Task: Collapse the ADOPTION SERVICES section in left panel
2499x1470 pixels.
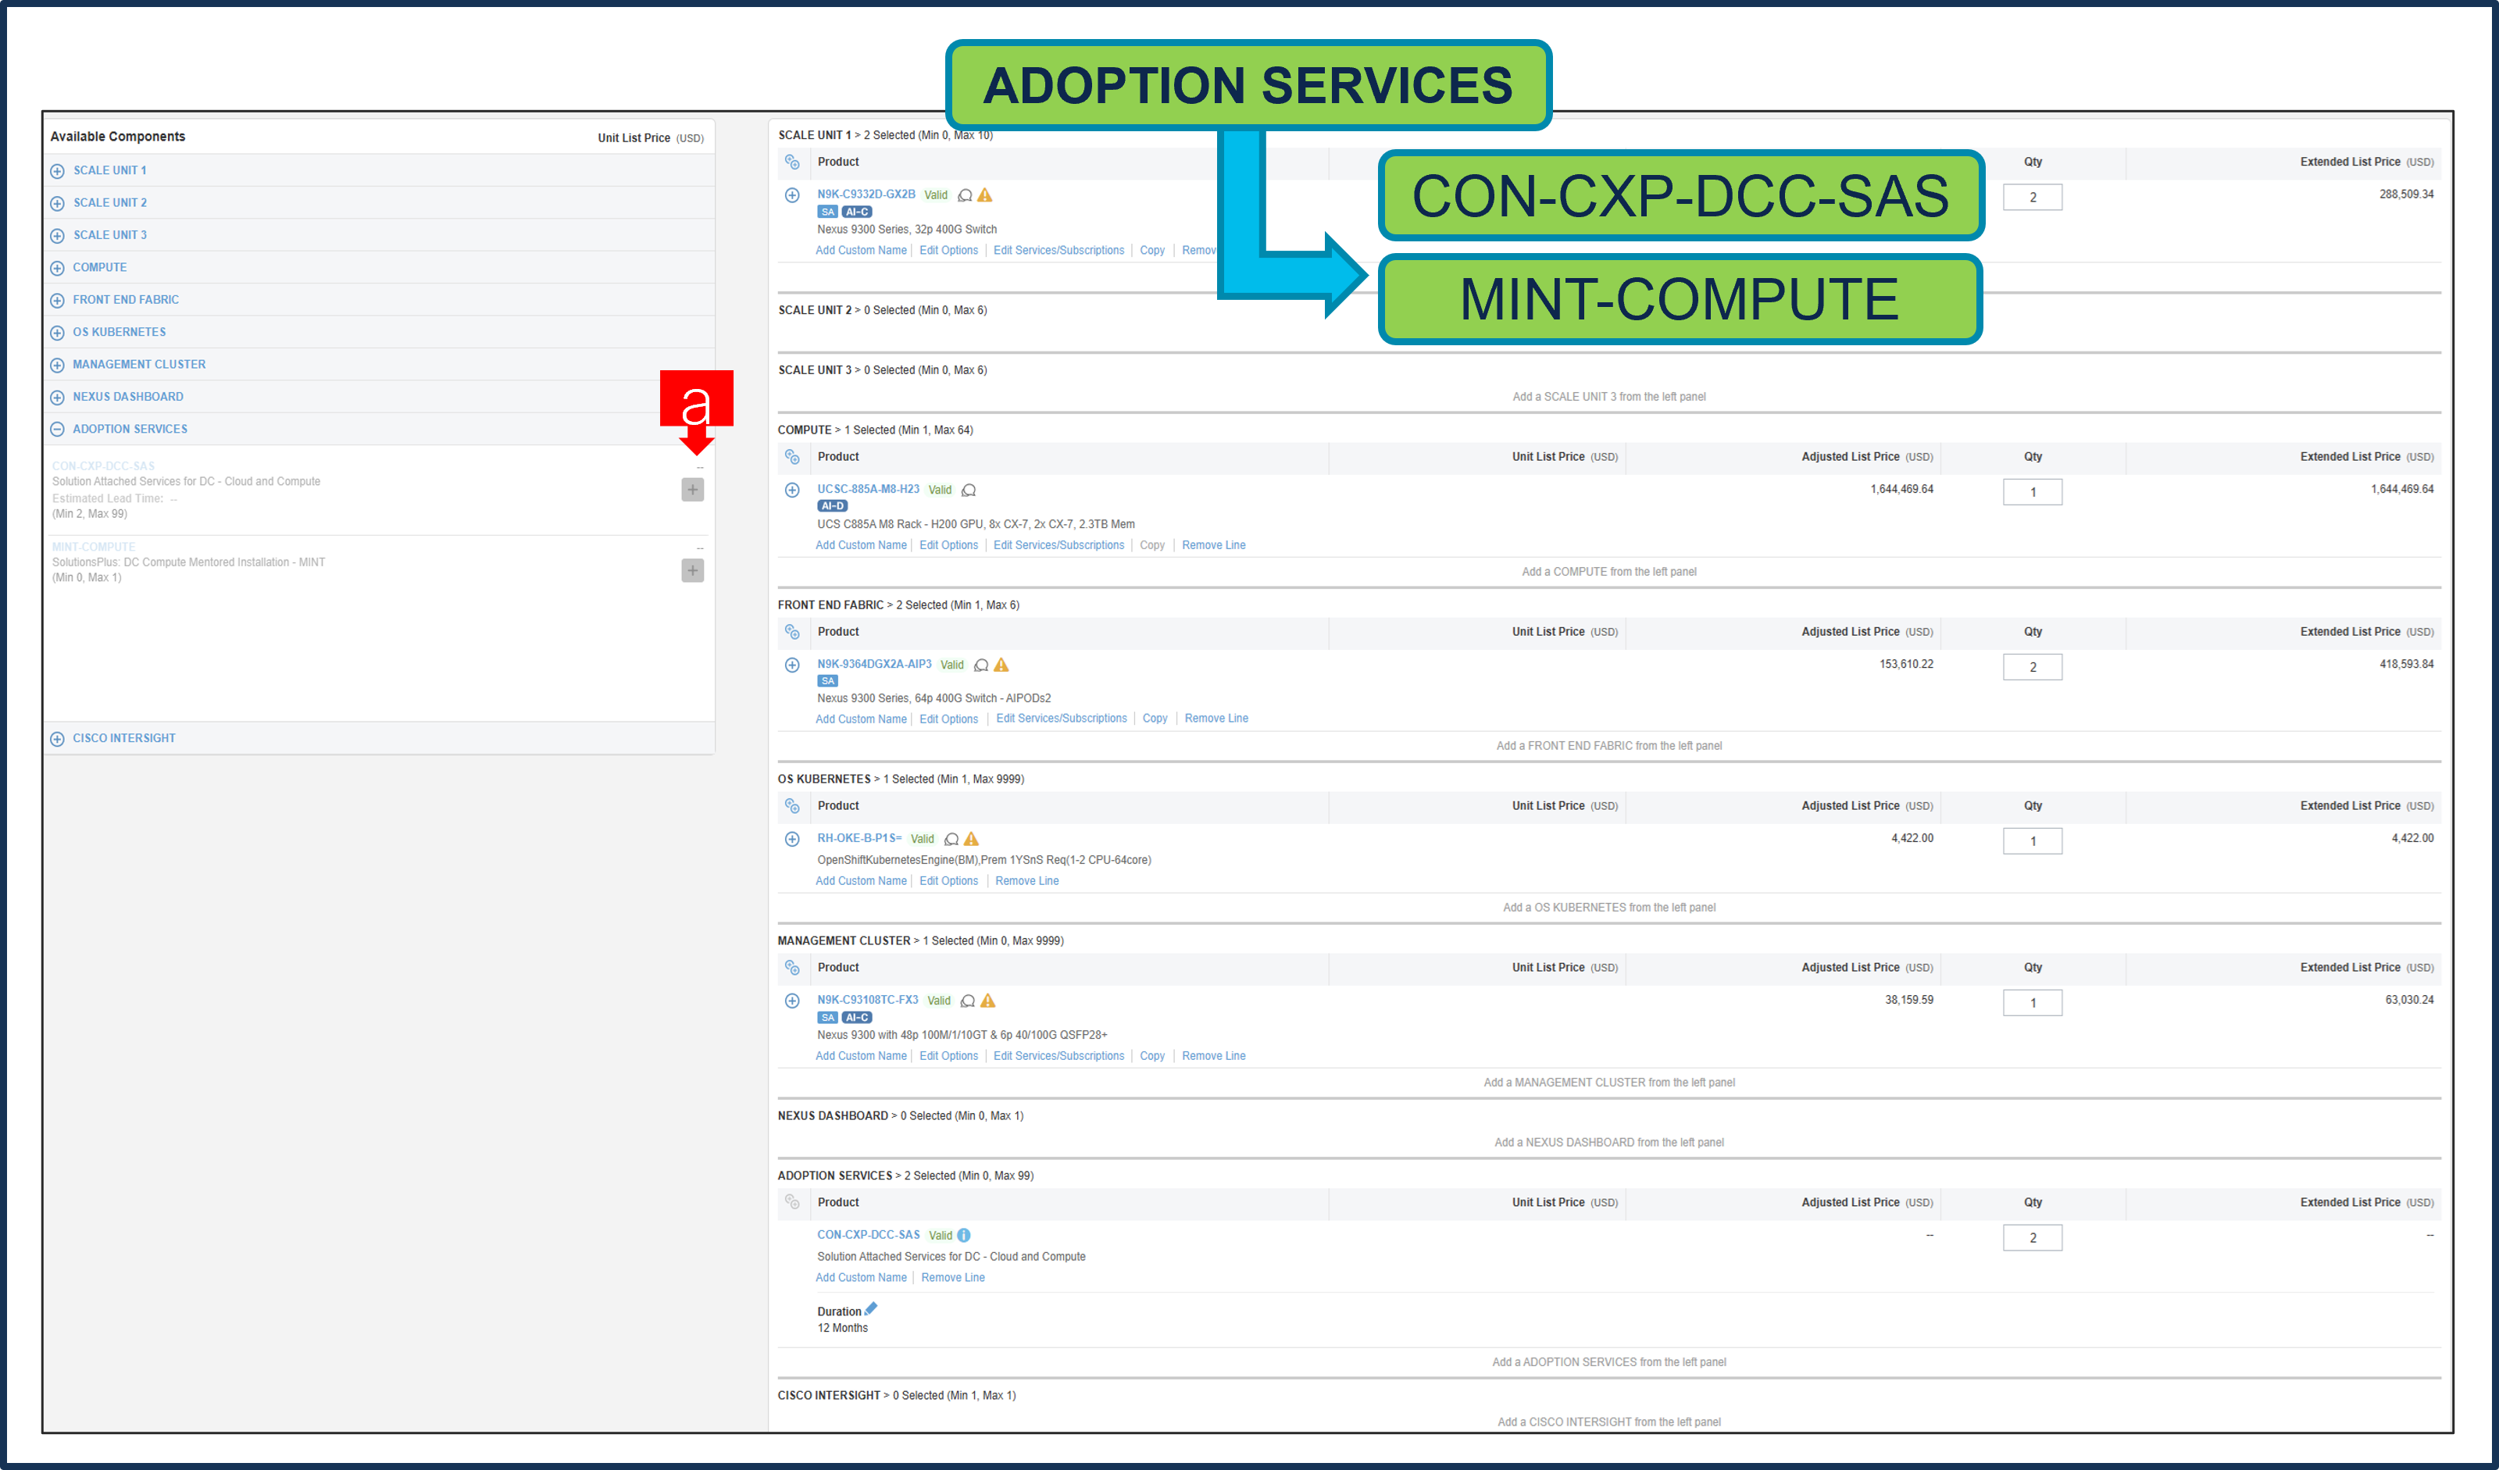Action: [x=56, y=428]
